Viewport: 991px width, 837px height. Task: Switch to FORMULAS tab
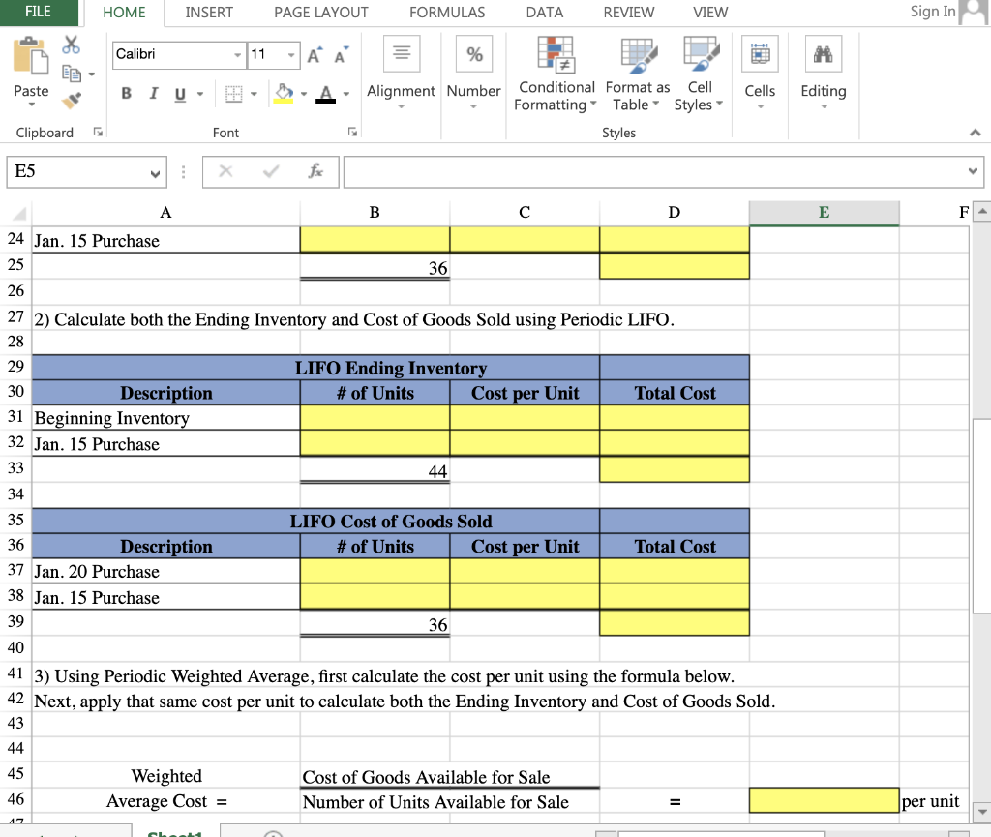pos(447,13)
